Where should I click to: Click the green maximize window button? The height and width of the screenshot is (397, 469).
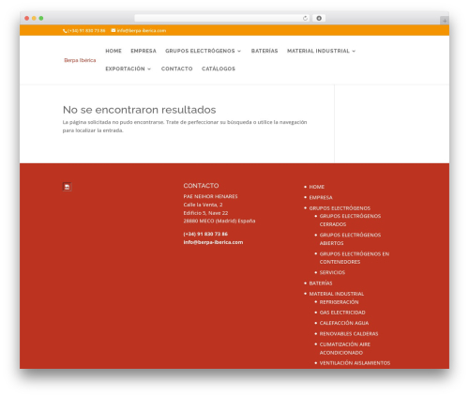pyautogui.click(x=41, y=18)
